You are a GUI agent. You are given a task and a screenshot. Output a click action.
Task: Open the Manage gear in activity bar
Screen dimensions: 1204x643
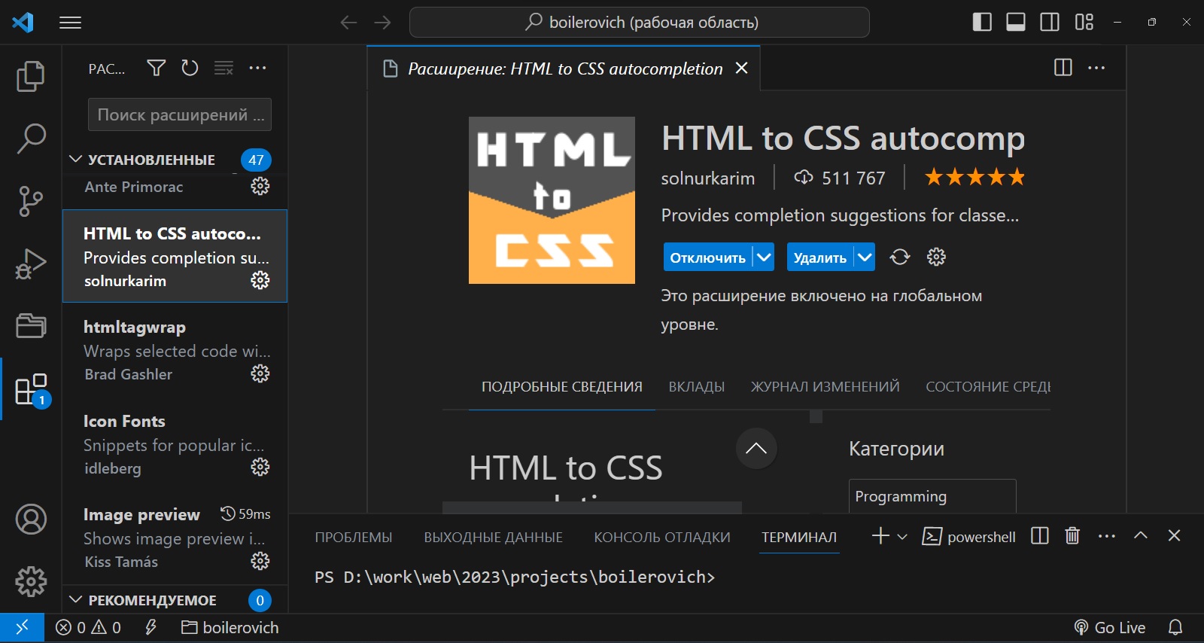click(x=31, y=581)
